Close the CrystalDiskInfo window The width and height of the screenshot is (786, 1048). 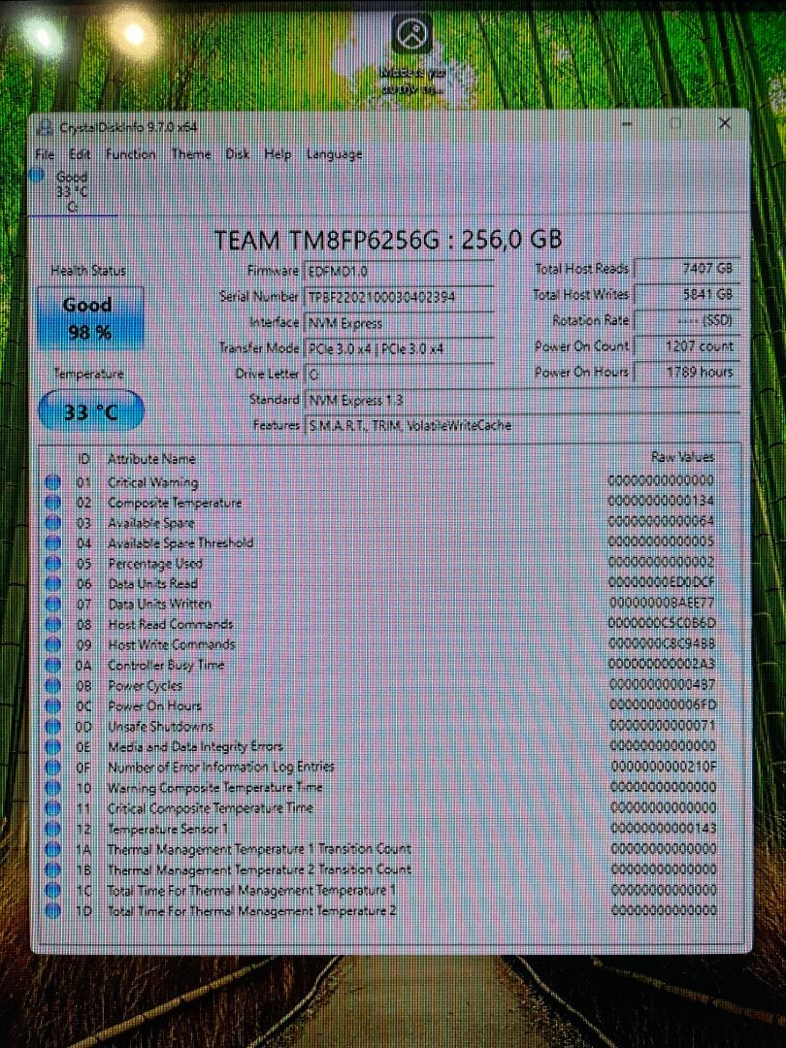tap(725, 123)
